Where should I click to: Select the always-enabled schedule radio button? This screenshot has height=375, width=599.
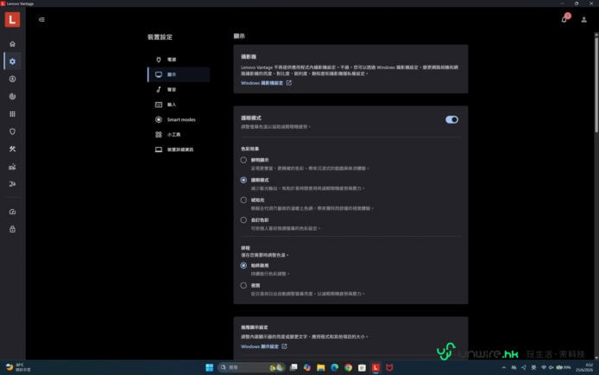pyautogui.click(x=243, y=265)
